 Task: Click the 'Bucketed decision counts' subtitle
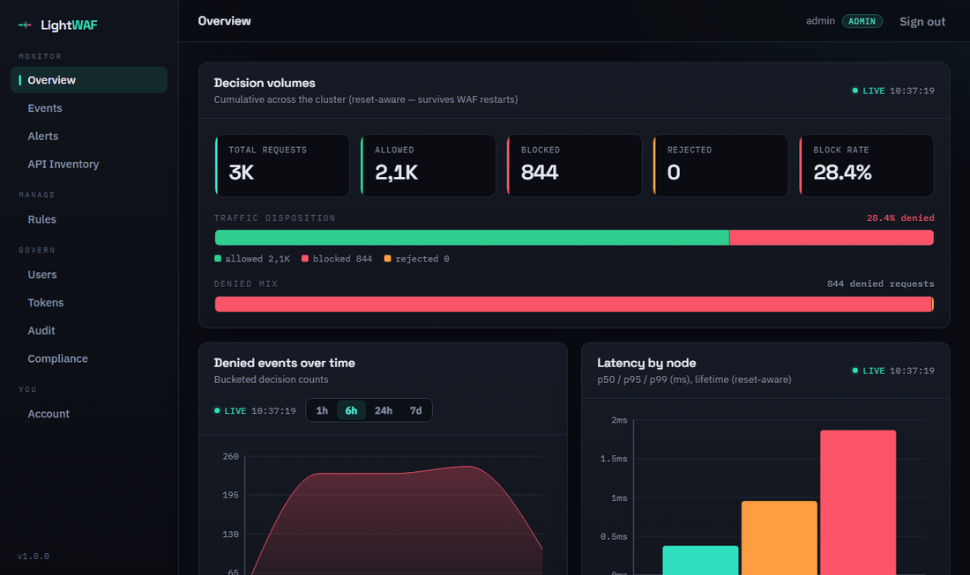[271, 380]
